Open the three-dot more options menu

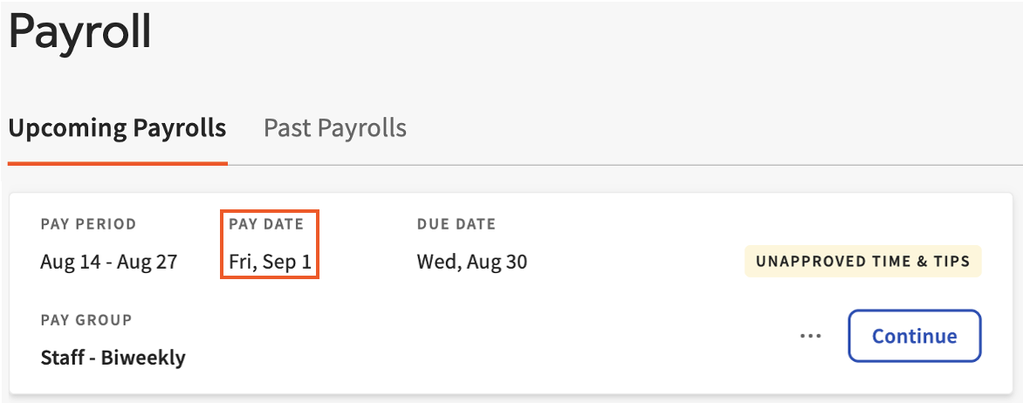[811, 336]
